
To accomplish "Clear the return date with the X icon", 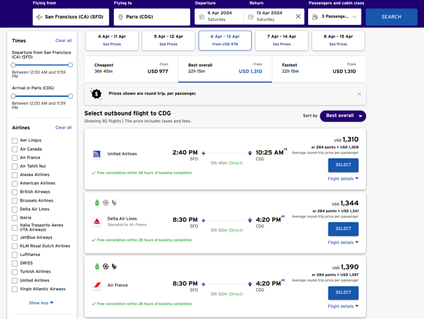I will 298,17.
